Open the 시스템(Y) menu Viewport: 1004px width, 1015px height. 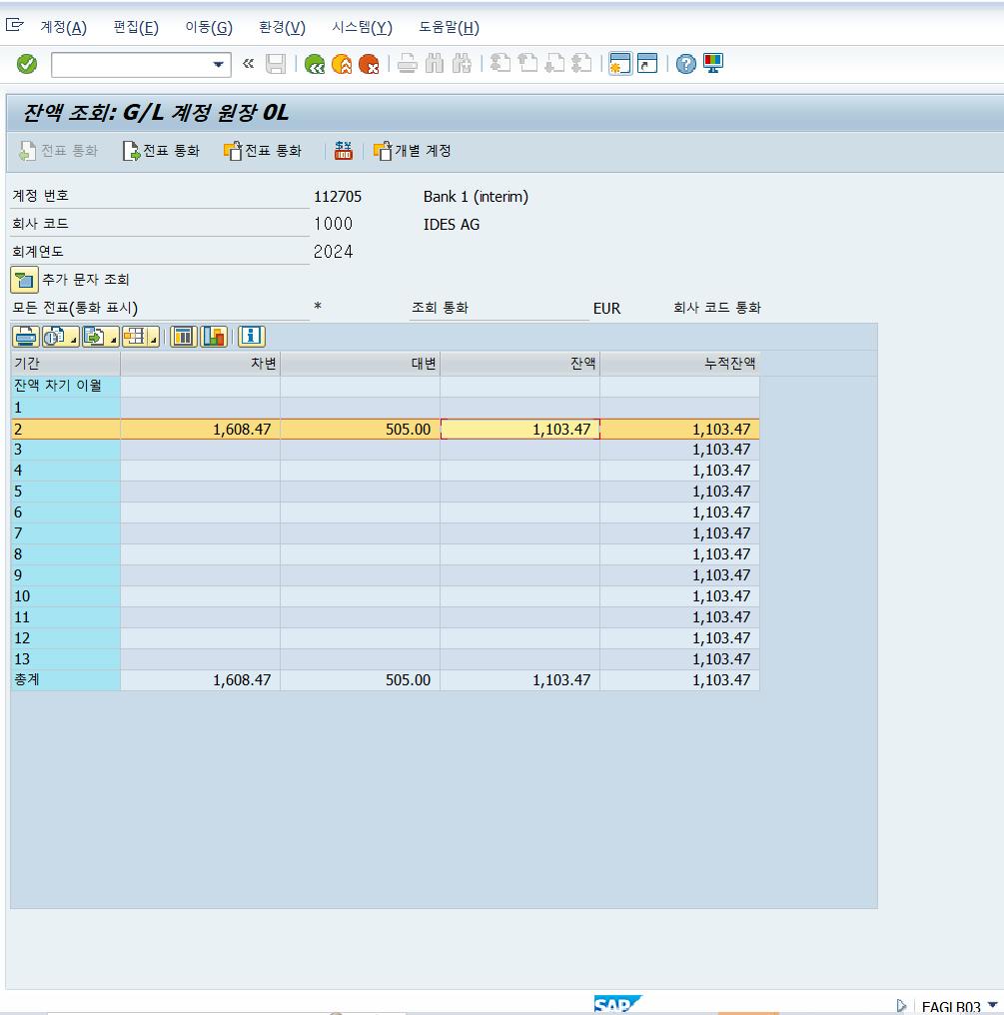tap(362, 27)
